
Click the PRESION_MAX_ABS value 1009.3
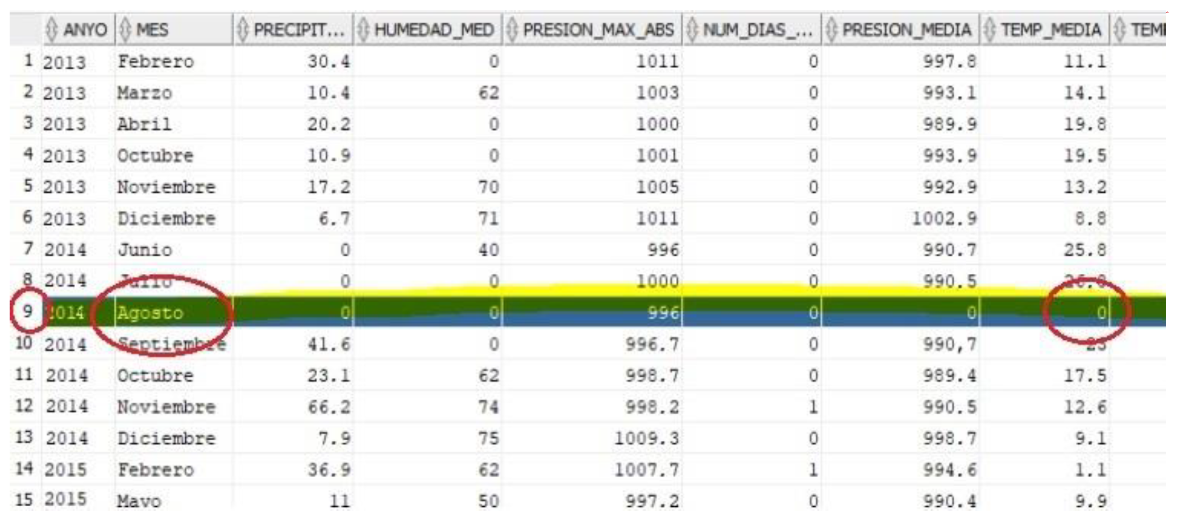[x=647, y=439]
